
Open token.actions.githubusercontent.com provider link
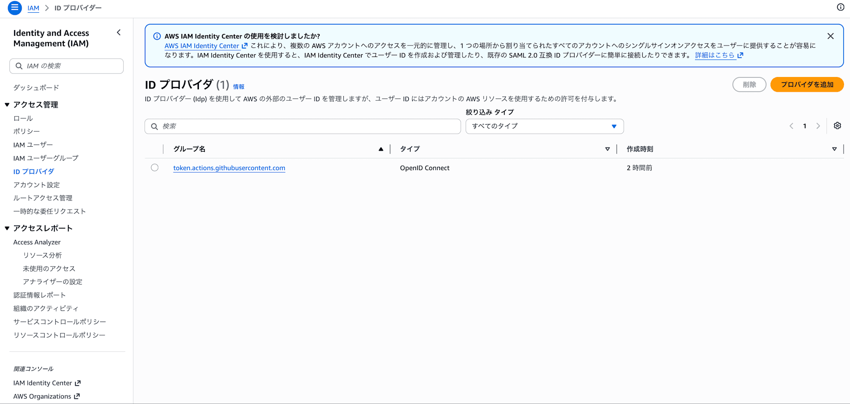tap(229, 168)
